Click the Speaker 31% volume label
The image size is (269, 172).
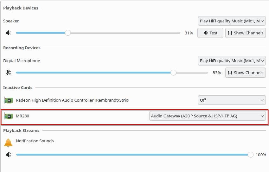(189, 33)
